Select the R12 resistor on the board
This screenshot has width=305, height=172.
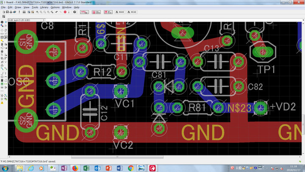pos(100,72)
